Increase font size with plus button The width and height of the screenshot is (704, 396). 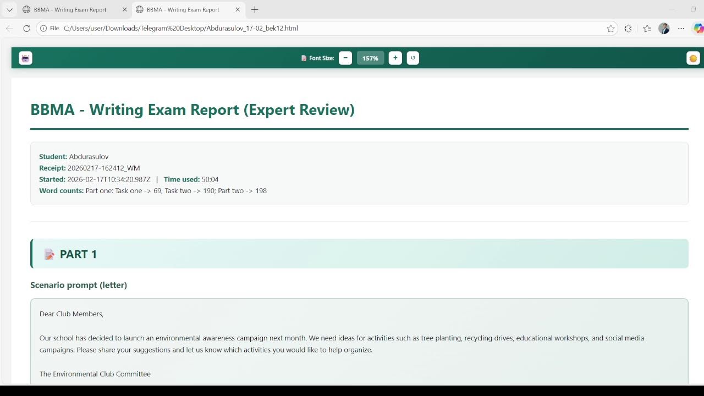pos(395,58)
